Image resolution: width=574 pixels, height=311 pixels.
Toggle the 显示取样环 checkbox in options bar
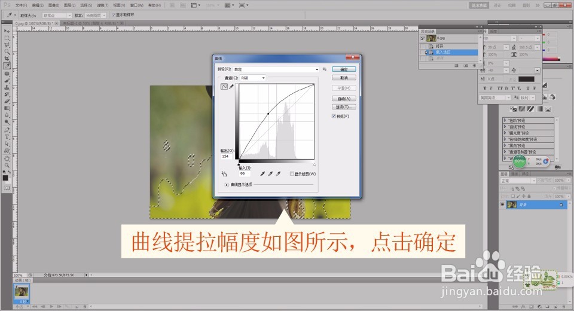pos(114,15)
